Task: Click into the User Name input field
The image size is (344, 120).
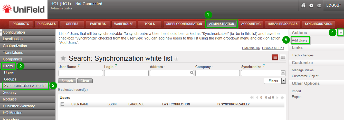Action: (x=81, y=73)
